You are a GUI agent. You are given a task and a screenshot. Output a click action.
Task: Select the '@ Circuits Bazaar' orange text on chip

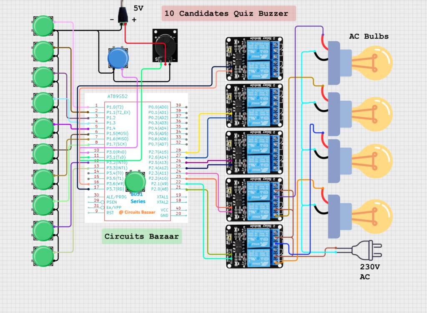click(x=137, y=212)
